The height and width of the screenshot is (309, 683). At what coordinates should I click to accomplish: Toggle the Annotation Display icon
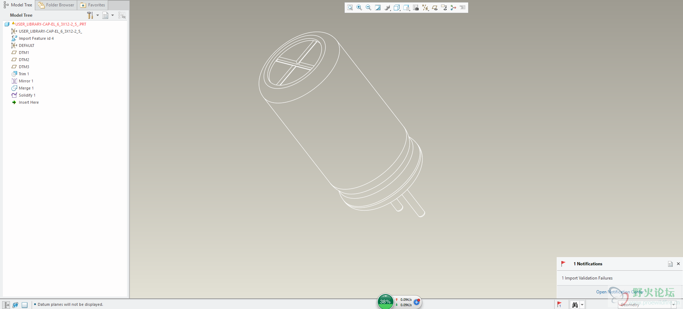click(x=444, y=7)
